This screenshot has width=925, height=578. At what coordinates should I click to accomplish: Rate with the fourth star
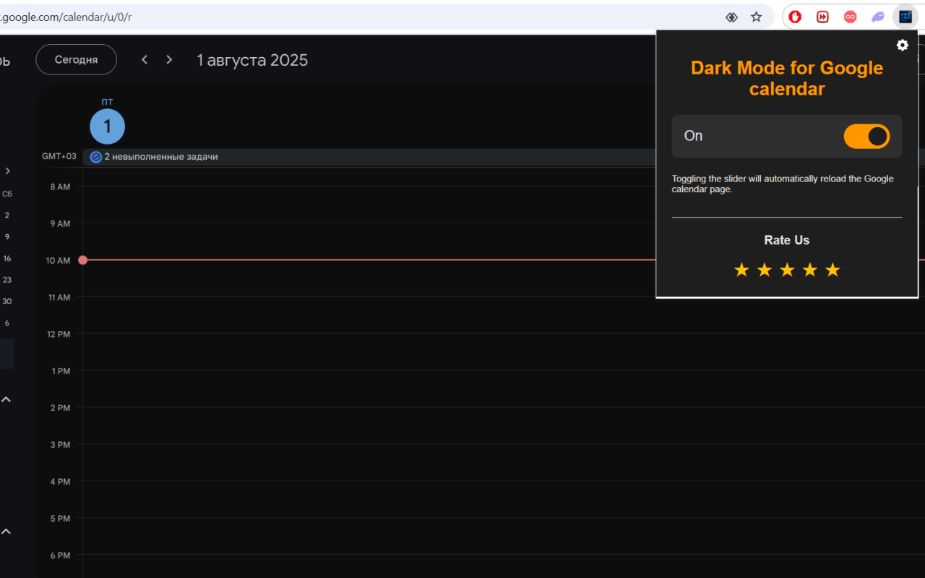click(810, 270)
